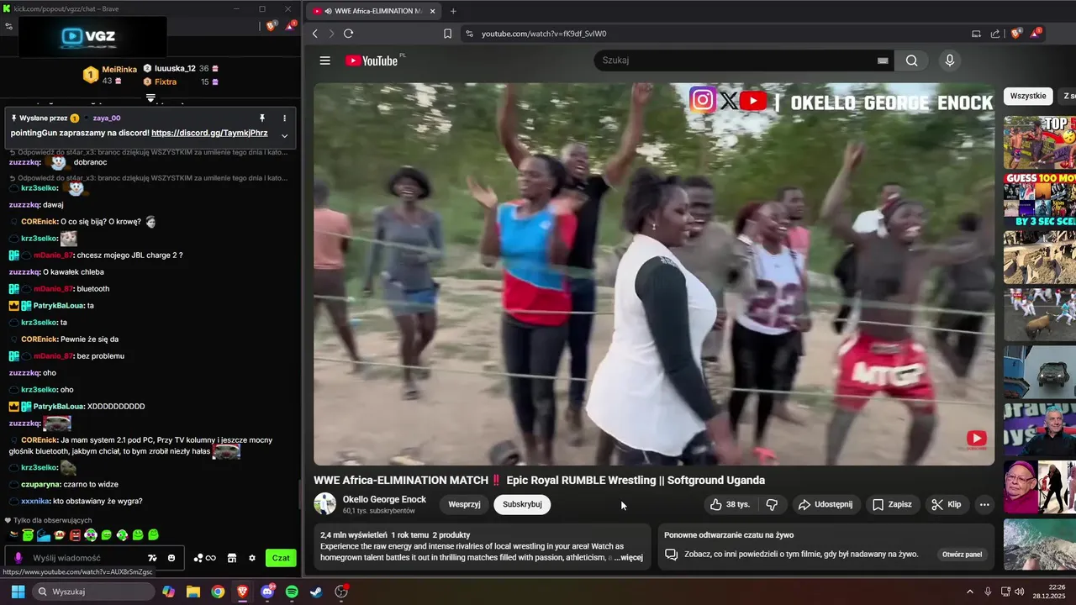Image resolution: width=1076 pixels, height=605 pixels.
Task: Open a new browser tab with the plus
Action: (x=453, y=11)
